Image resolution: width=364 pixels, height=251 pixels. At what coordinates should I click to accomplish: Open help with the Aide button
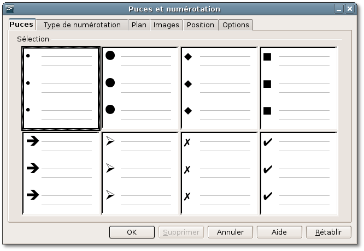(279, 232)
